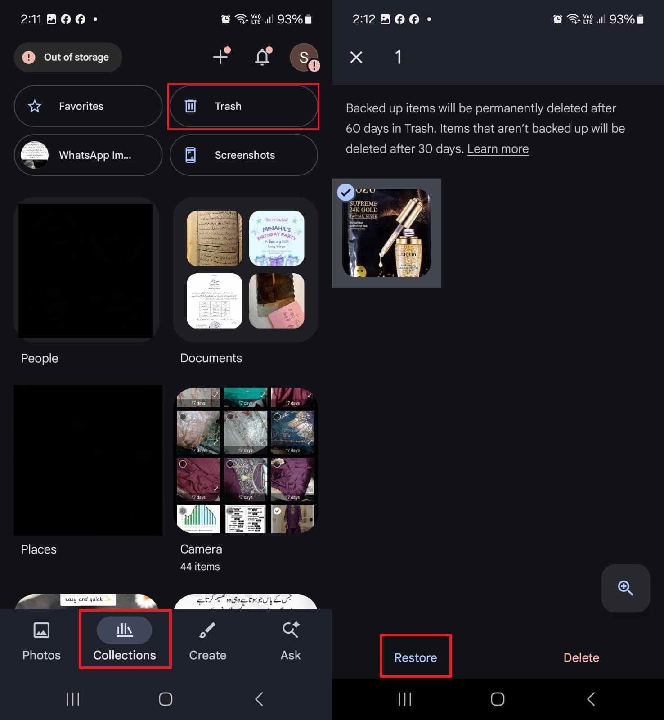Tap the Out of storage warning chip
The width and height of the screenshot is (664, 720).
pos(68,57)
